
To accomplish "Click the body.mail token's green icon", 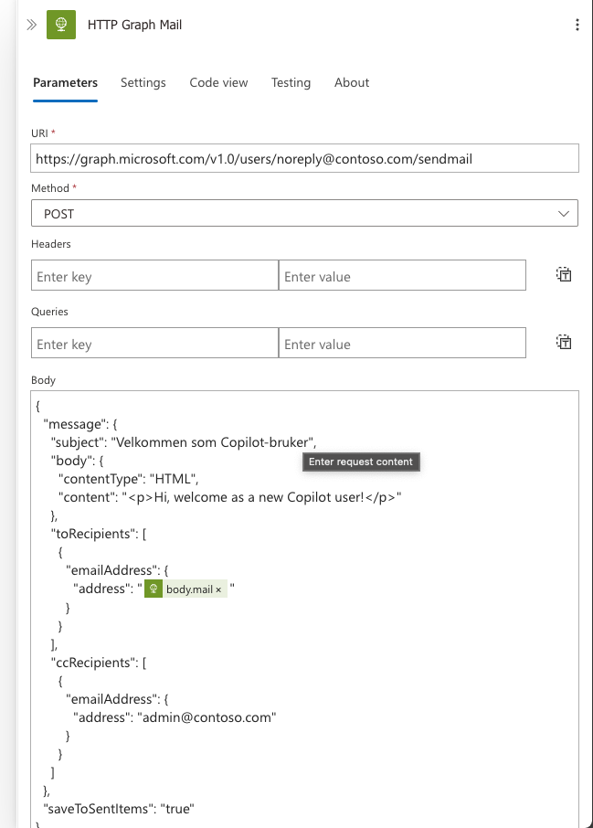I will click(x=154, y=589).
